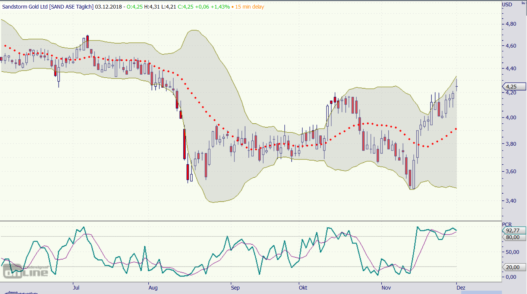Image resolution: width=527 pixels, height=294 pixels.
Task: Click the low price "L:4,21" value
Action: (x=168, y=7)
